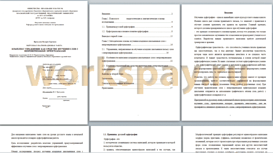Select the 'Выводы ко второй главе' contents line

(137, 74)
